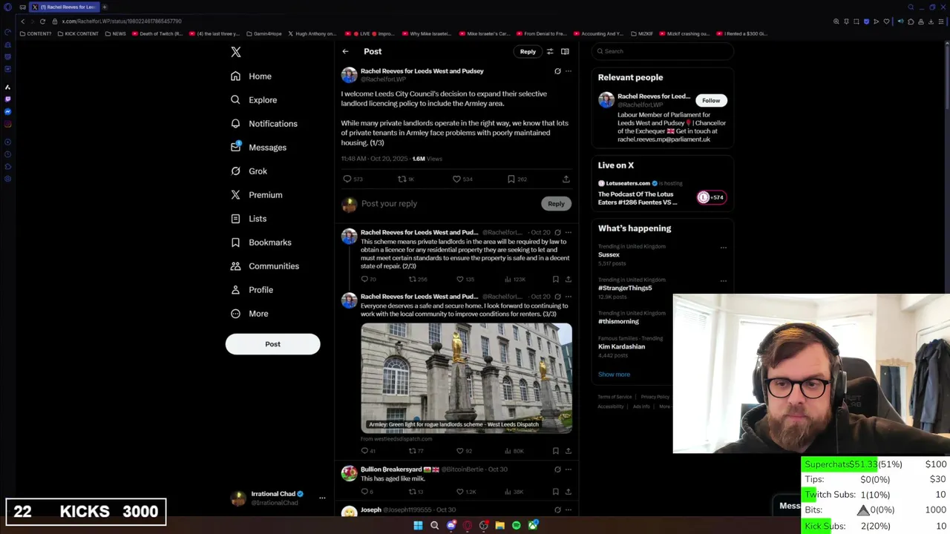
Task: Click the browser downloads icon
Action: (x=932, y=22)
